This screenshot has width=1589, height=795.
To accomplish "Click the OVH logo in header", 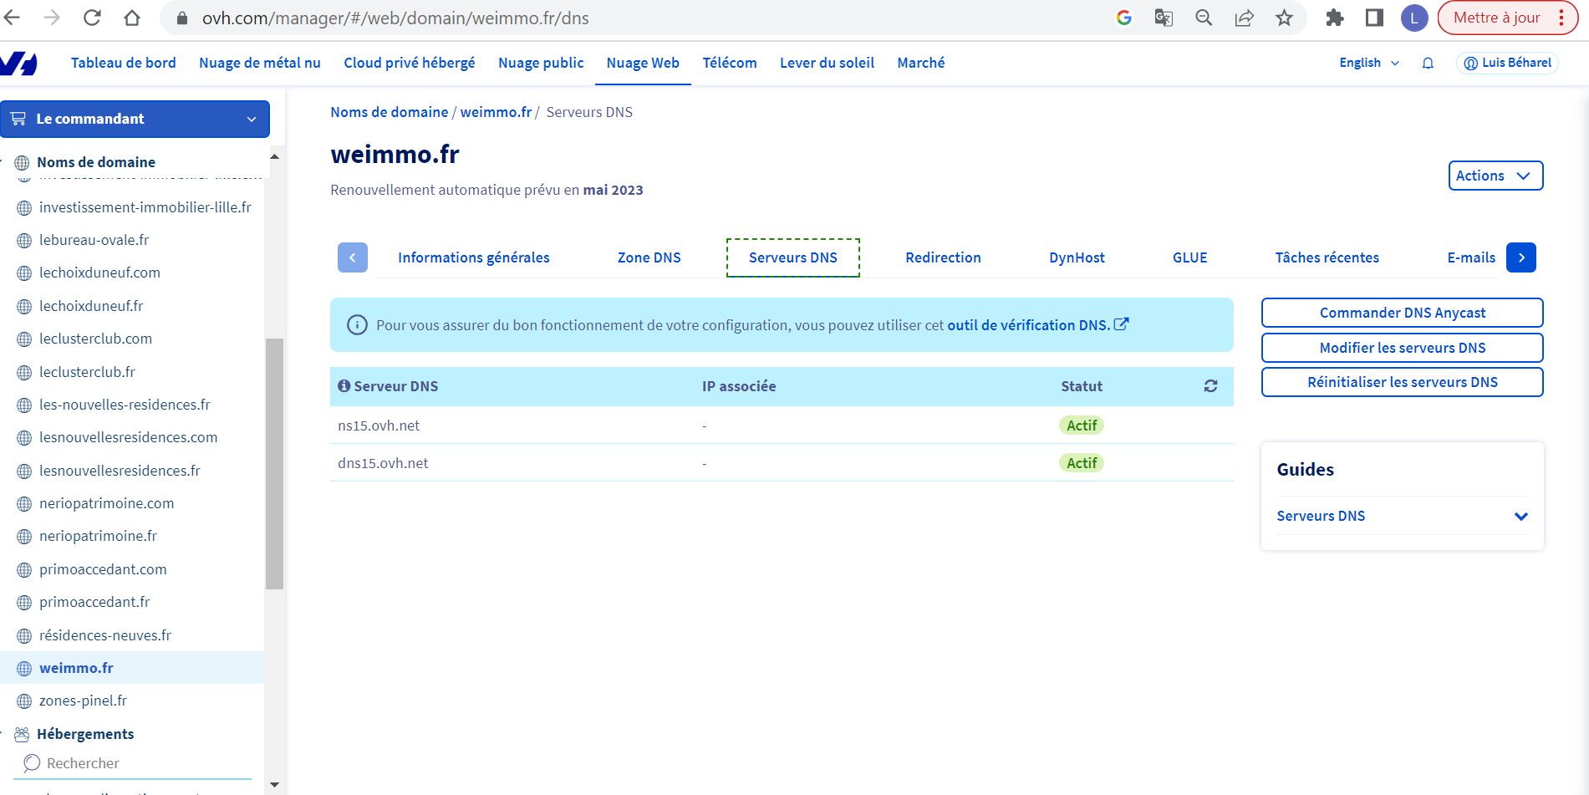I will pos(19,64).
